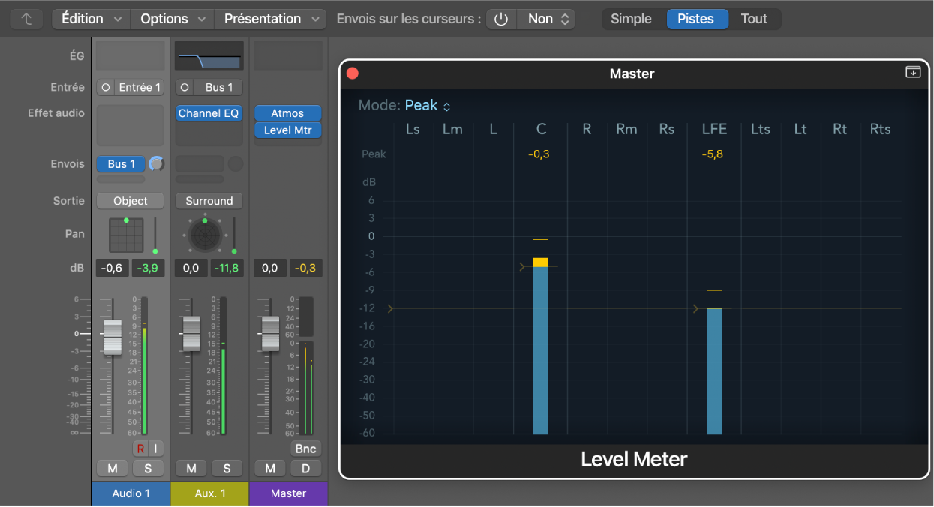Enable record on Audio 1 track

(140, 448)
